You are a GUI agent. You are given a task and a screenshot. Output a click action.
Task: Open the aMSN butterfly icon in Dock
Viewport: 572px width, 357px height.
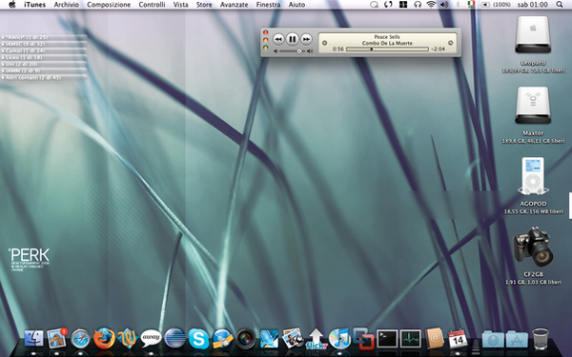[127, 338]
